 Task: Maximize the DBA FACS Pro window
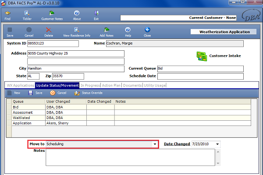(243, 2)
